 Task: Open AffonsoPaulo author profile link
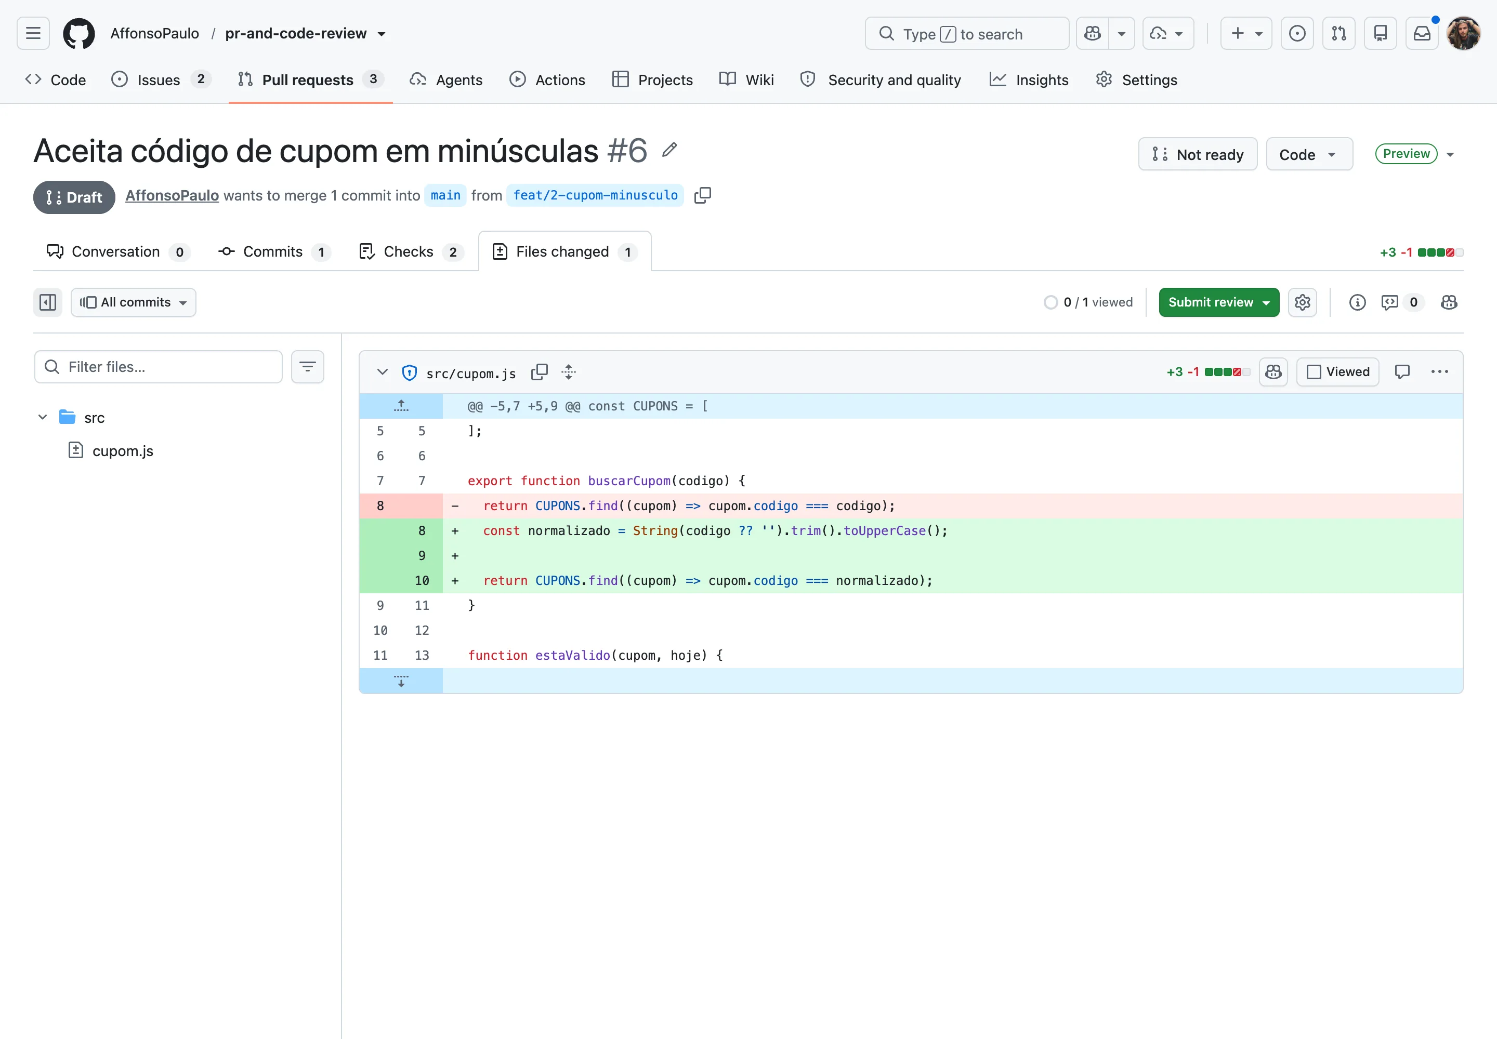pos(172,195)
